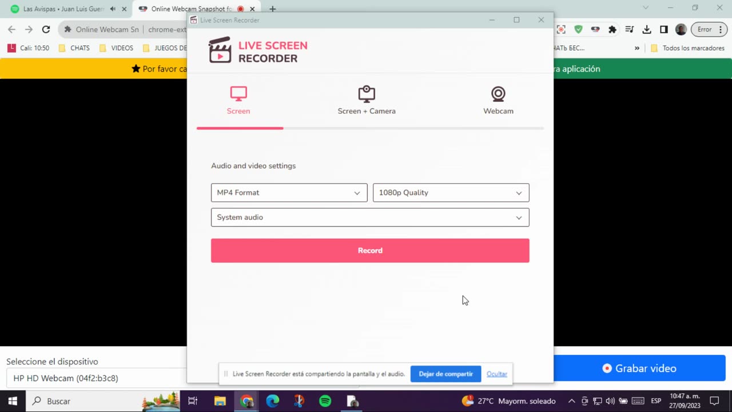This screenshot has height=412, width=732.
Task: Click the green shield AdGuard extension icon
Action: (x=578, y=30)
